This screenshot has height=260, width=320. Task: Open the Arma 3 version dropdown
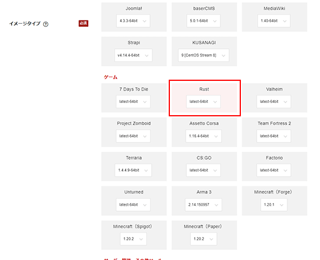coord(204,205)
